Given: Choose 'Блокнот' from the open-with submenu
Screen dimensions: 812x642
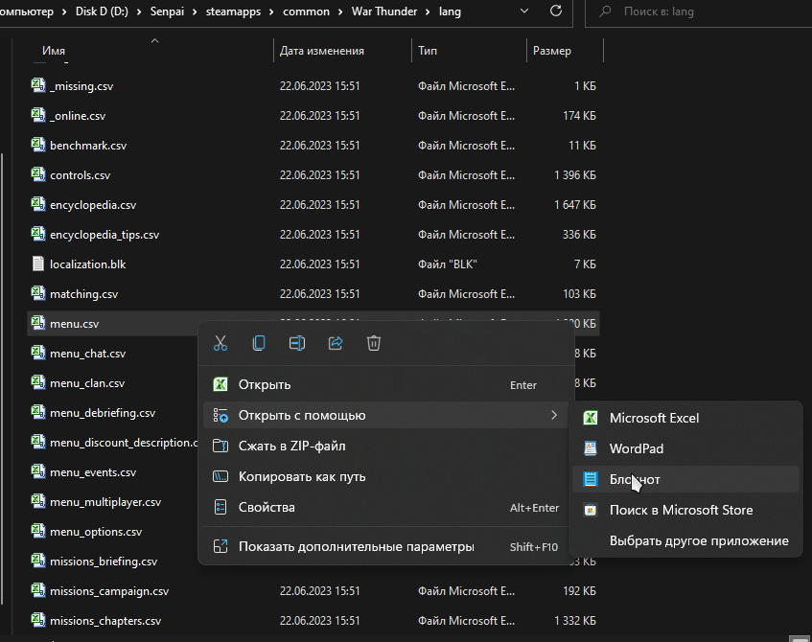Looking at the screenshot, I should pos(635,479).
